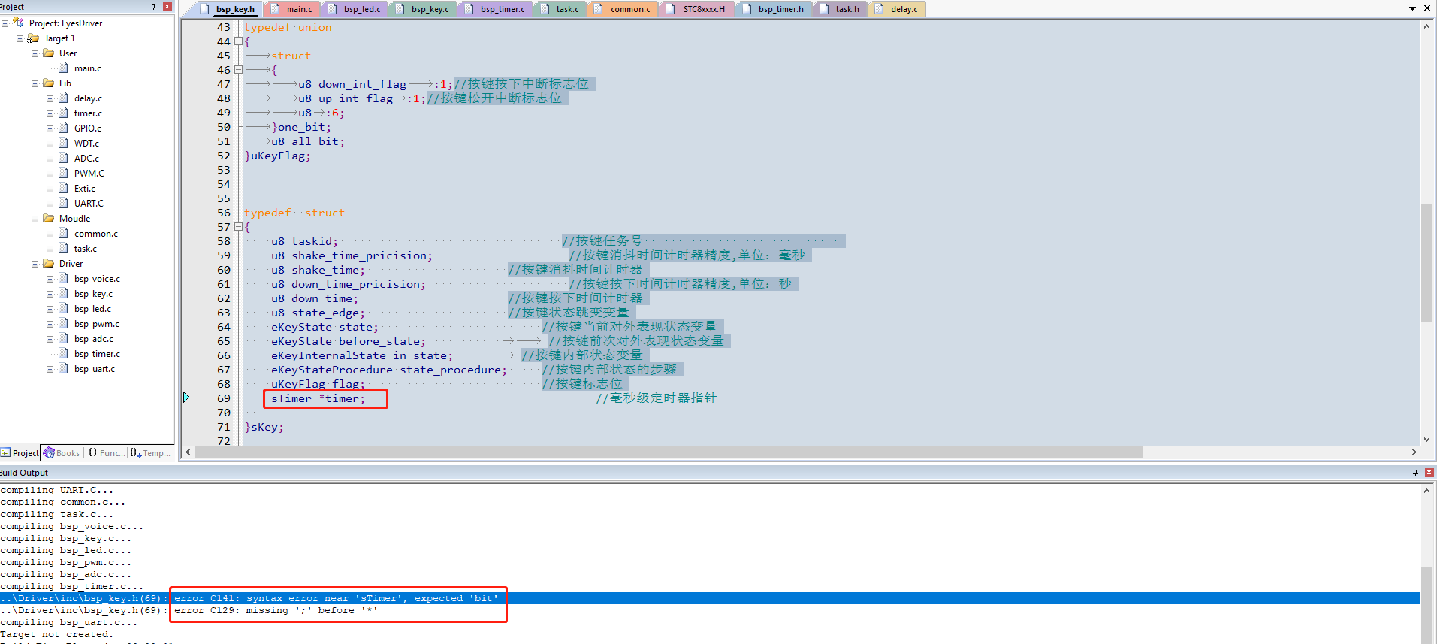Select GPIO.c in the project tree

click(88, 128)
